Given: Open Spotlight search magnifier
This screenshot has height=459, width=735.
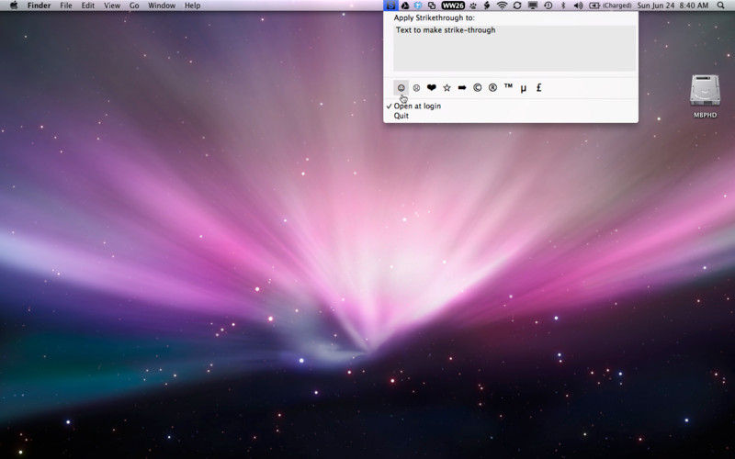Looking at the screenshot, I should [x=720, y=6].
